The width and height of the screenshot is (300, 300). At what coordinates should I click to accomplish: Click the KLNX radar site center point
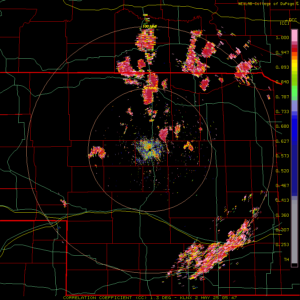150,151
